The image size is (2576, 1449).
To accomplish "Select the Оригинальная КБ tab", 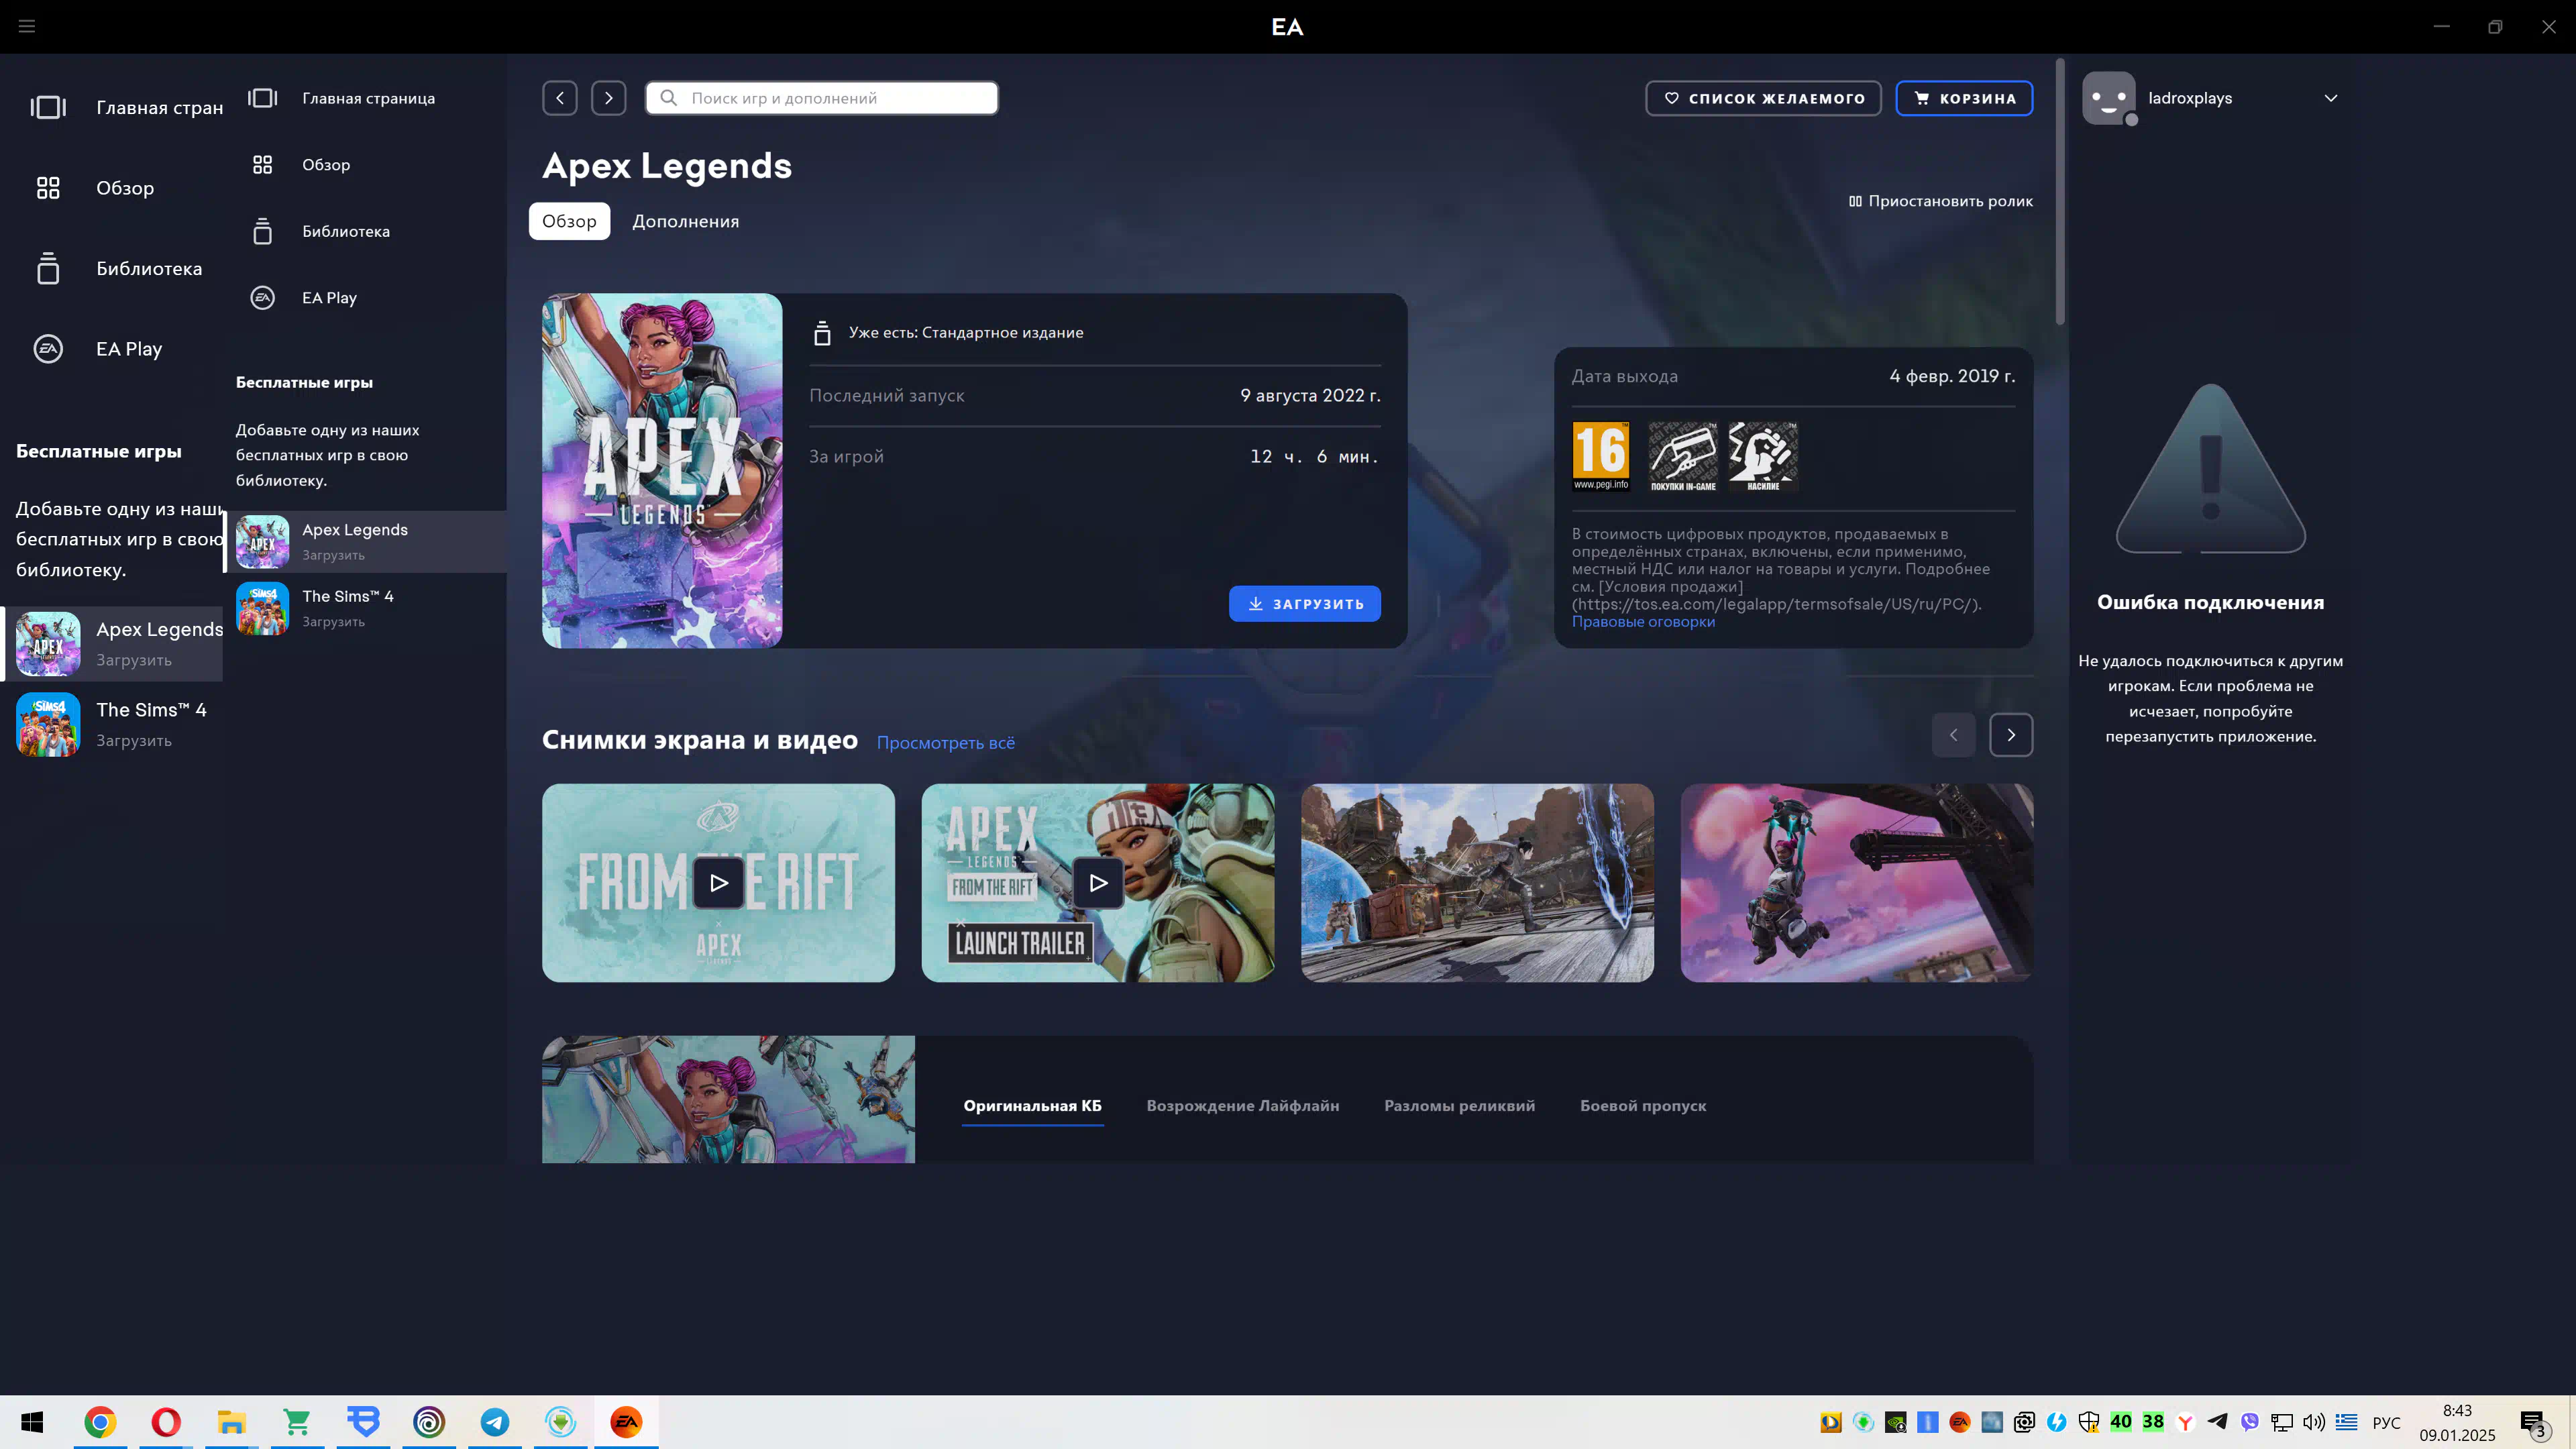I will pyautogui.click(x=1032, y=1106).
